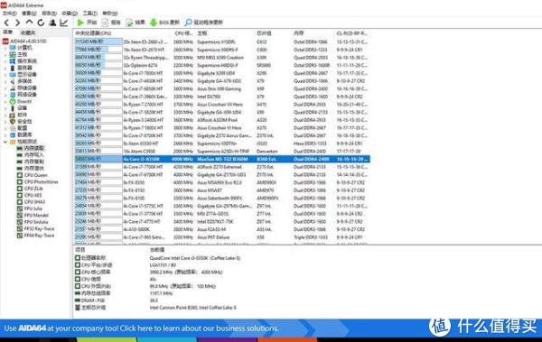This screenshot has height=342, width=542.
Task: Open the graph chart icon in toolbar
Action: click(x=64, y=23)
